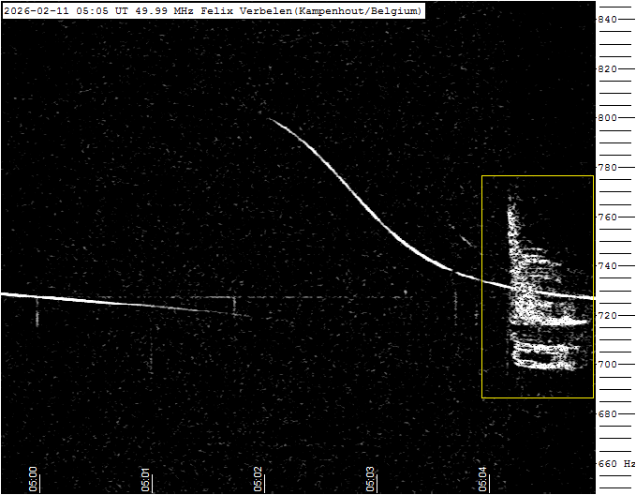
Task: Click the 660 Hz scale label
Action: [614, 463]
